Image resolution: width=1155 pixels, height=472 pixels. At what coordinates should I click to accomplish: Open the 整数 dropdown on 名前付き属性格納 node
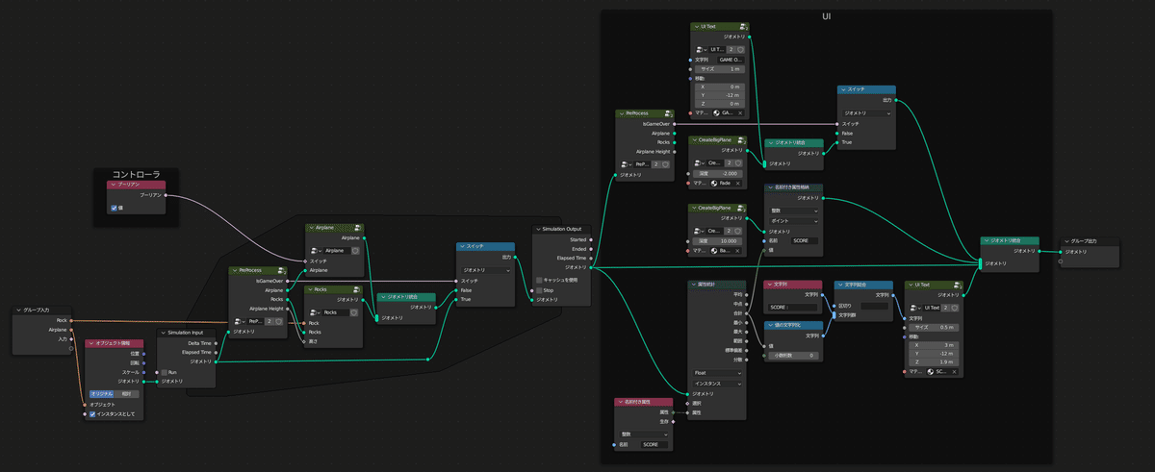tap(793, 211)
